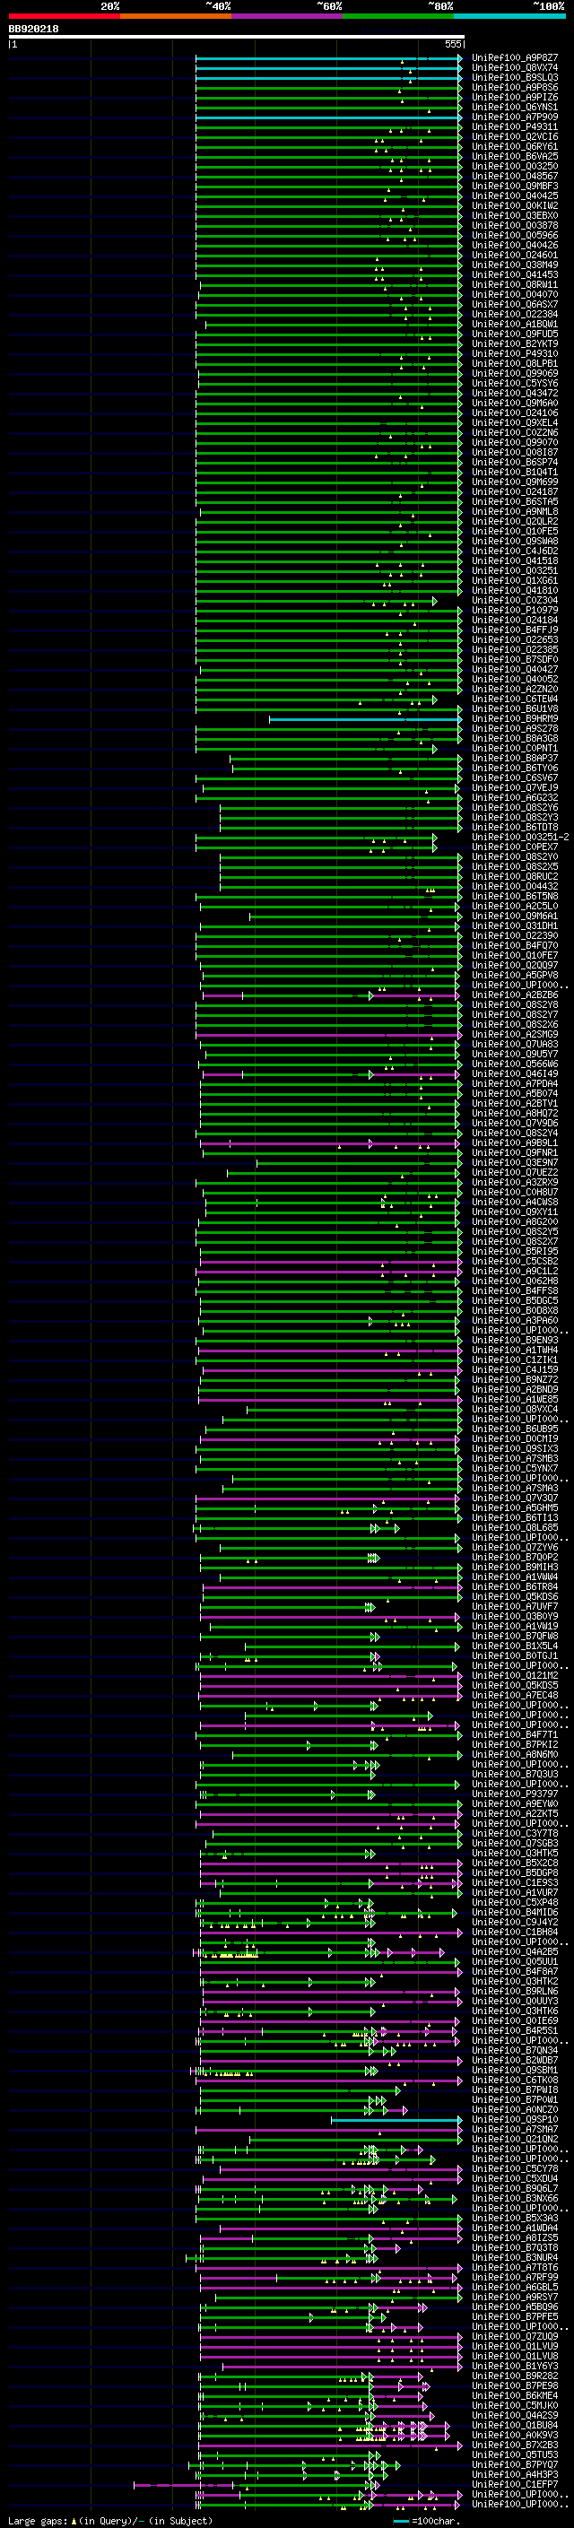Select label UniRef100_O24601
This screenshot has width=574, height=2528.
515,256
